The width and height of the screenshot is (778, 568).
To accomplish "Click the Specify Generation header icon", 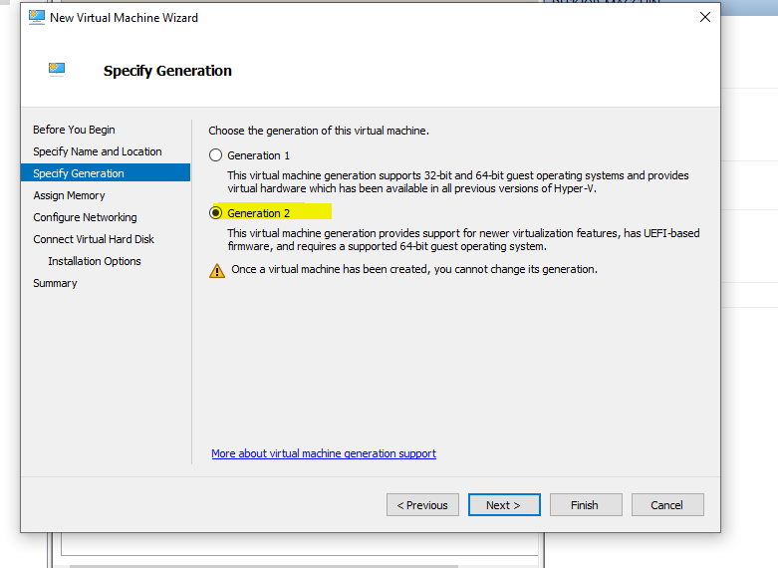I will [57, 70].
